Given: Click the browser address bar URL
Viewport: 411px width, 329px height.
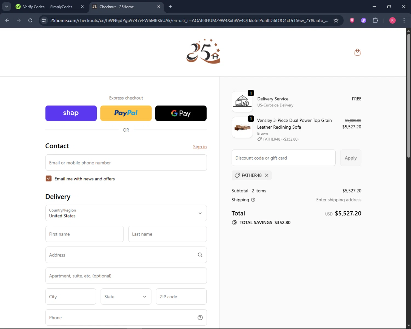Looking at the screenshot, I should pyautogui.click(x=189, y=20).
